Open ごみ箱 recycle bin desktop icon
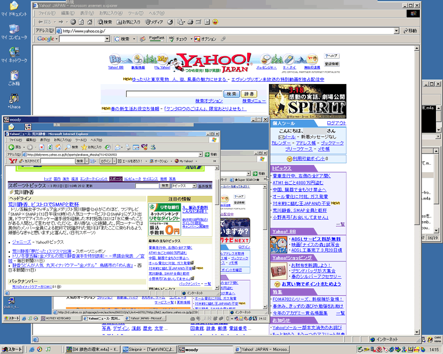The image size is (443, 354). click(x=14, y=78)
